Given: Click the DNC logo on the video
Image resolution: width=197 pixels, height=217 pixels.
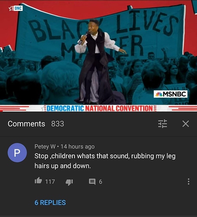Looking at the screenshot, I should click(x=16, y=8).
